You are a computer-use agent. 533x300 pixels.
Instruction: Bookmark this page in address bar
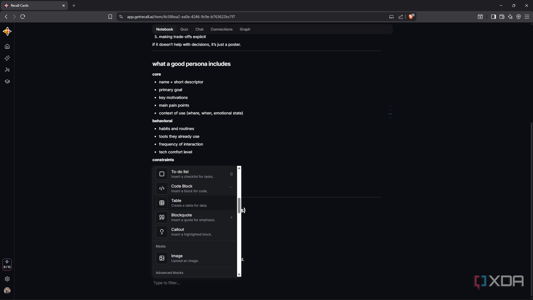[x=110, y=17]
